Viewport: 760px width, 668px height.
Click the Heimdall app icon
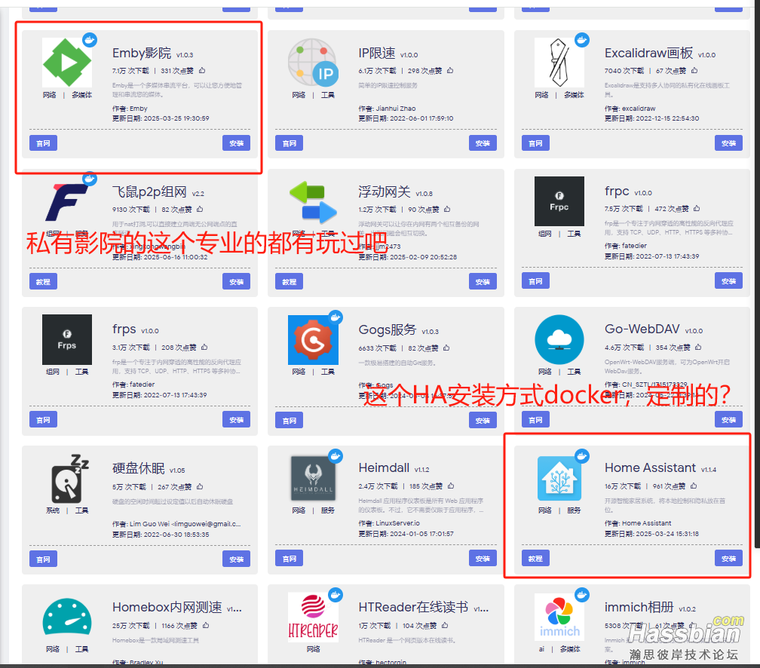tap(313, 479)
